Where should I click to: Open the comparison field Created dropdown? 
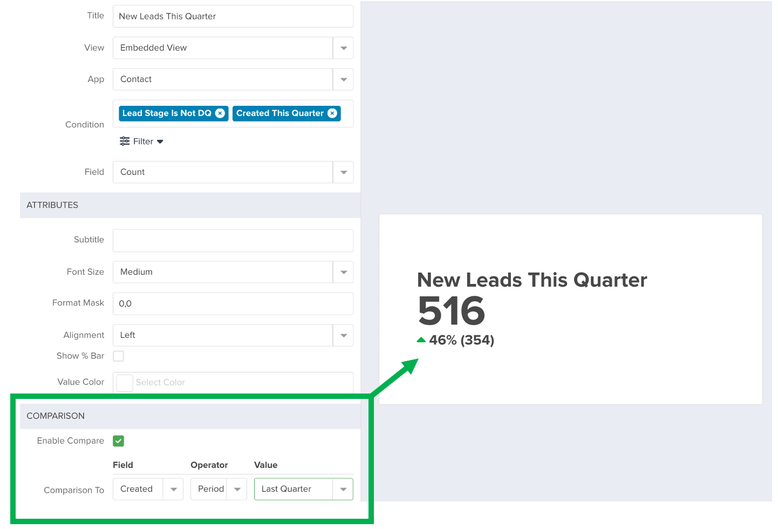tap(173, 489)
